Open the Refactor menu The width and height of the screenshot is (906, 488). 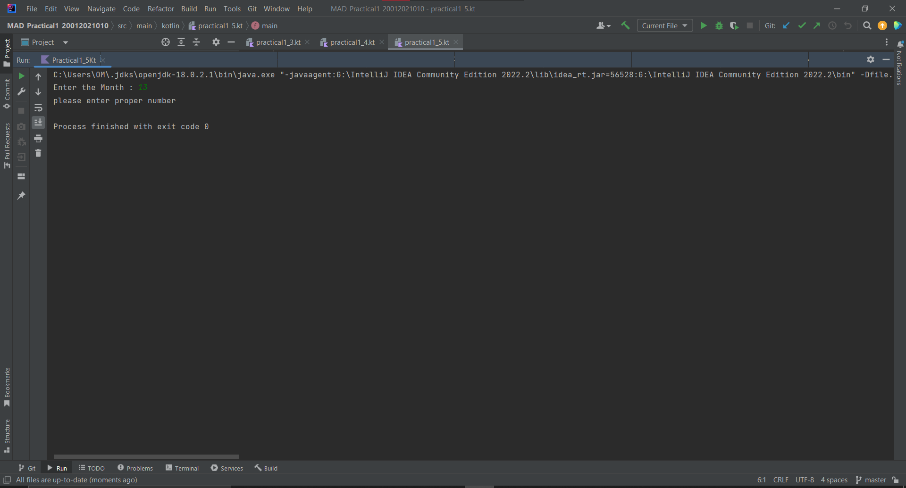tap(160, 8)
